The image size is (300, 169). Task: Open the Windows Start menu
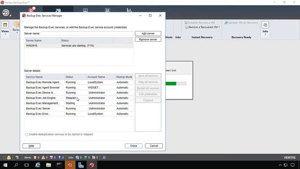coord(5,165)
